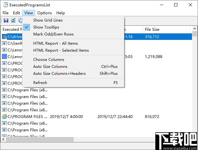The width and height of the screenshot is (198, 150).
Task: Sort by the File Size column header
Action: 166,29
